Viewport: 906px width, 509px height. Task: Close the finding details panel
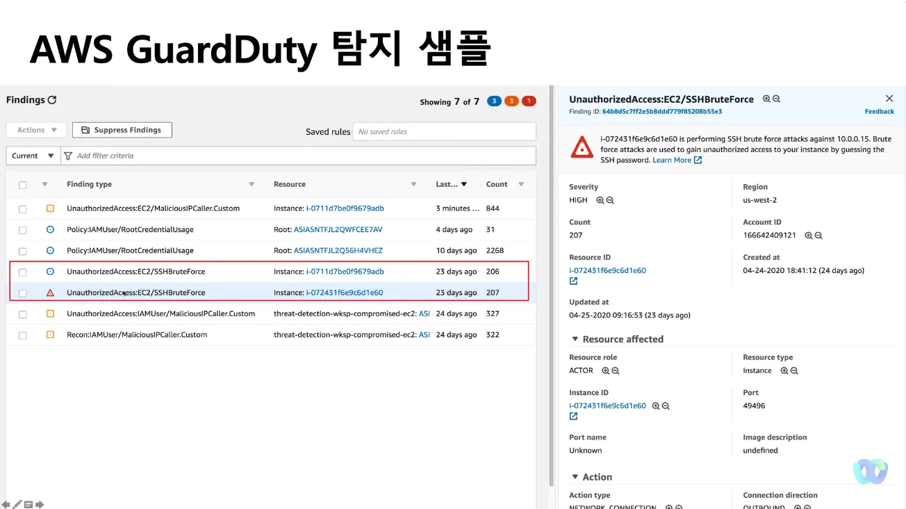889,99
